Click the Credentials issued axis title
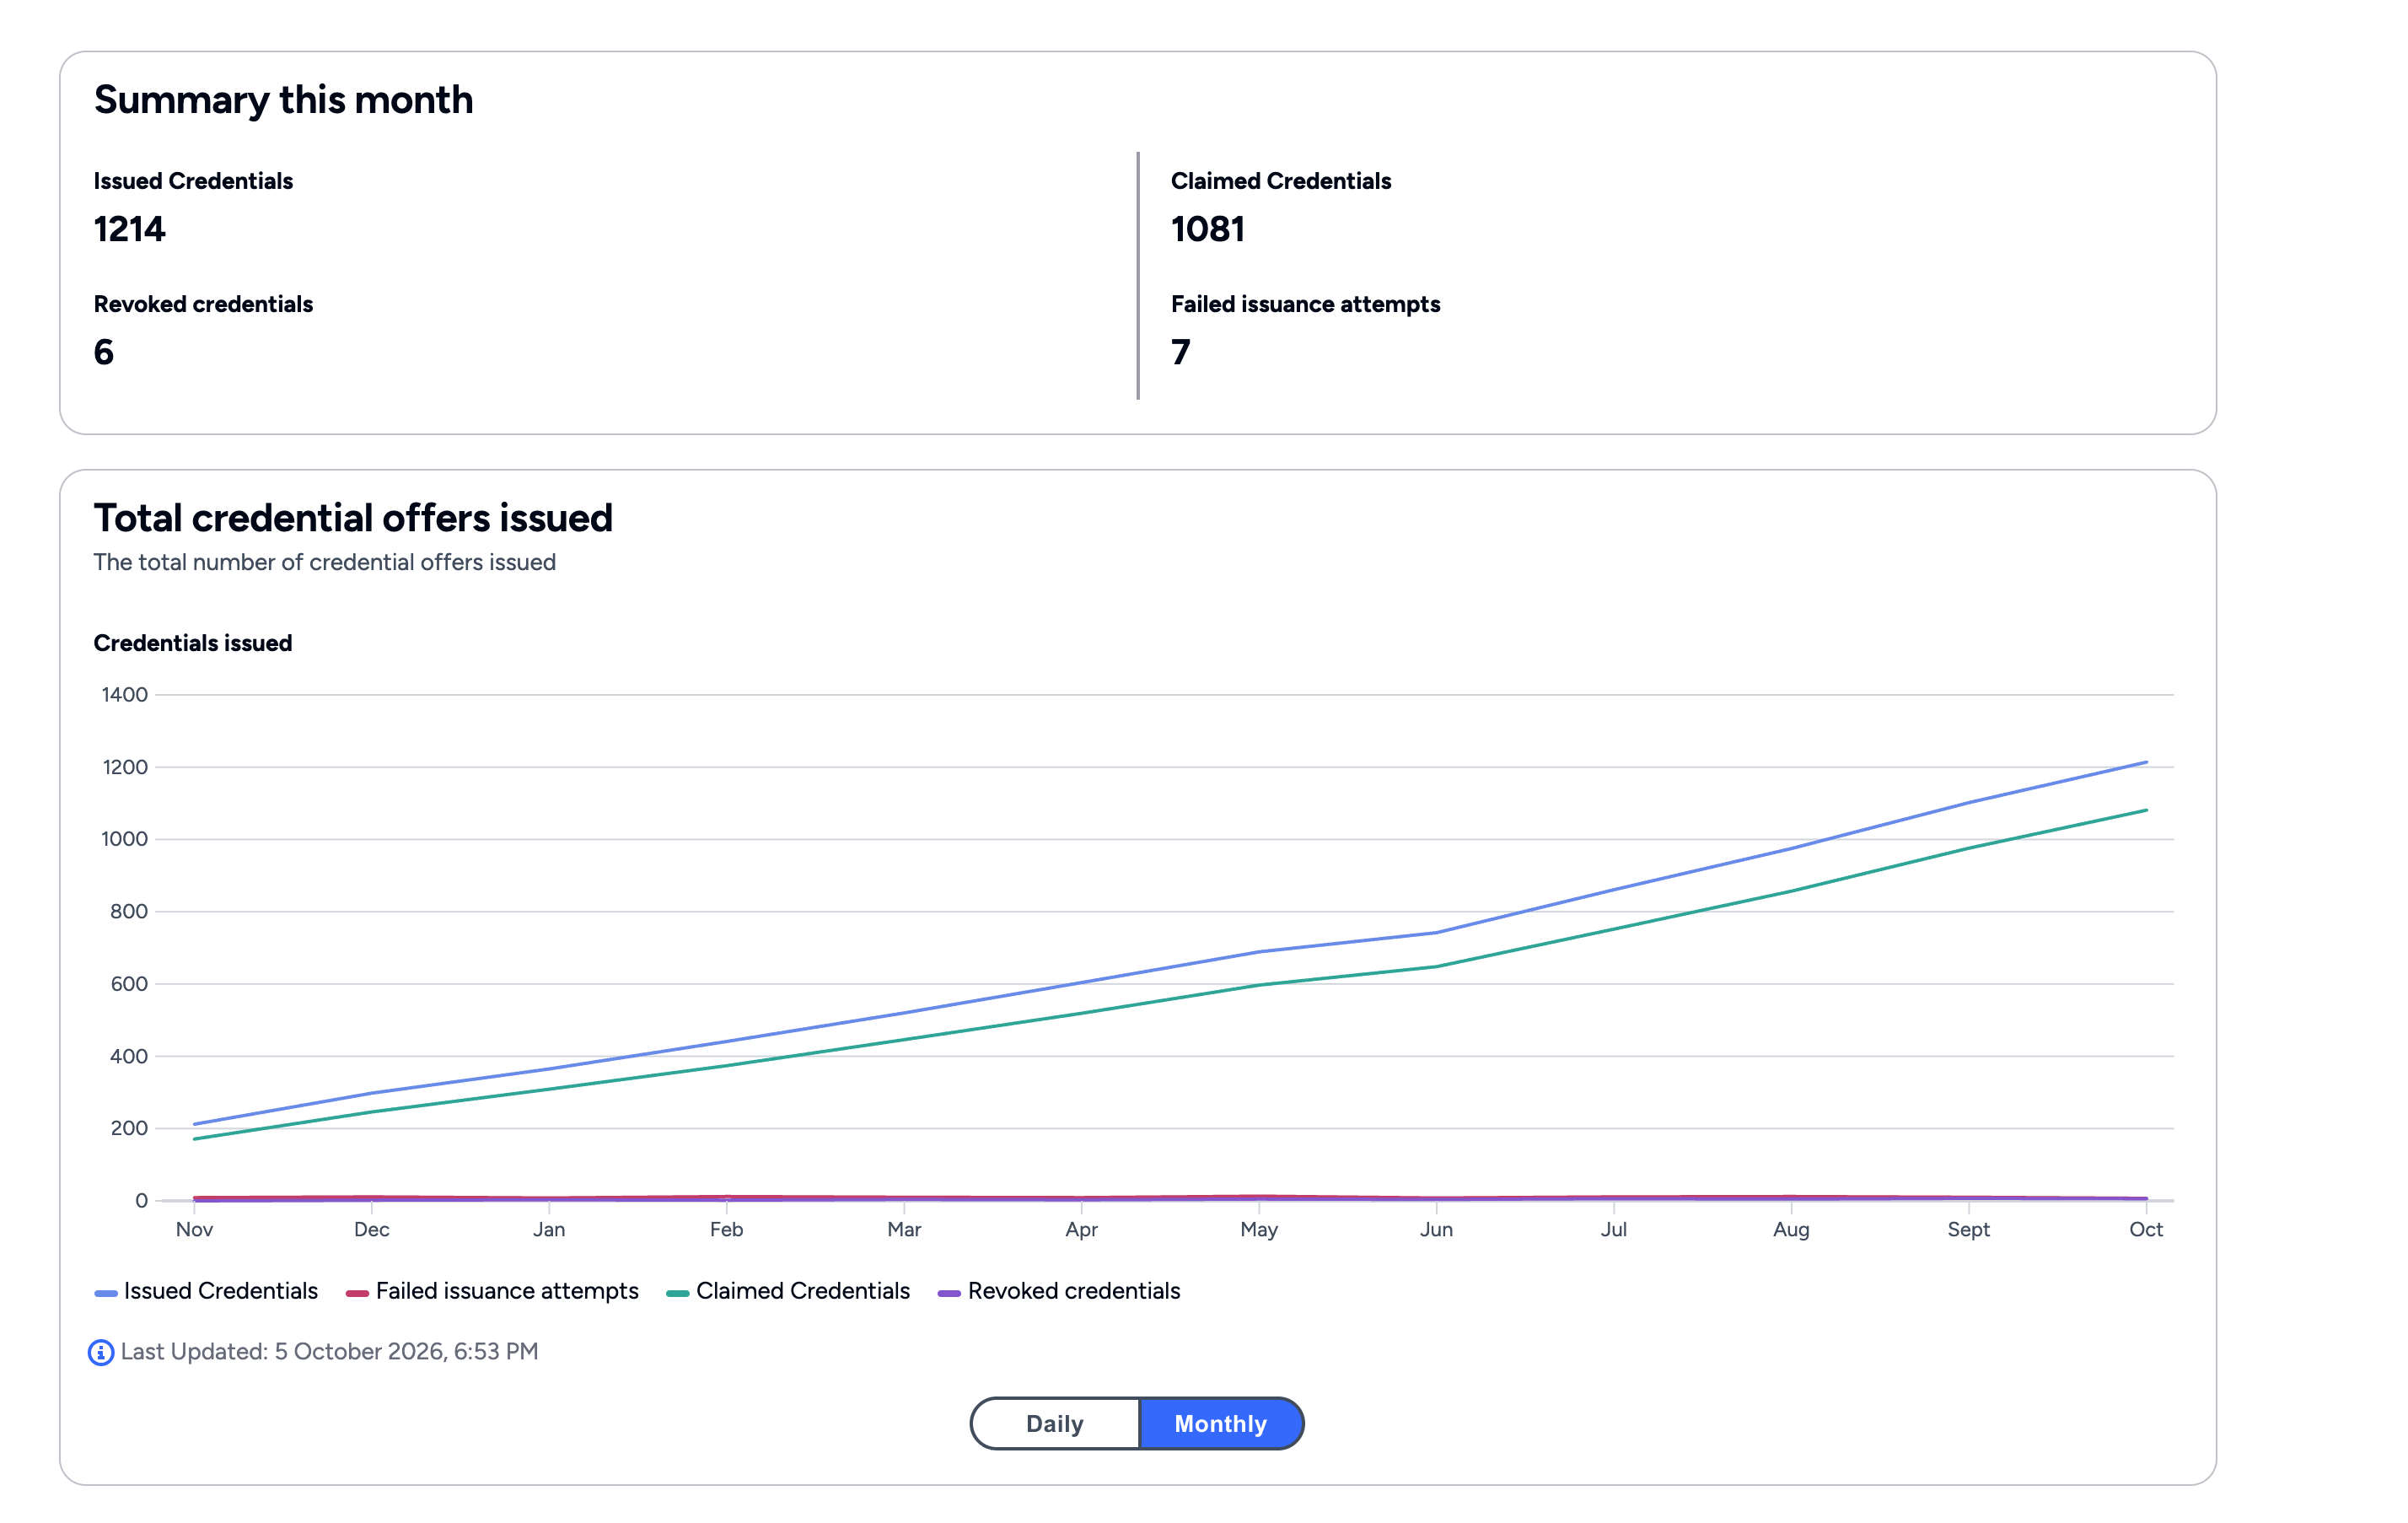 click(x=193, y=643)
